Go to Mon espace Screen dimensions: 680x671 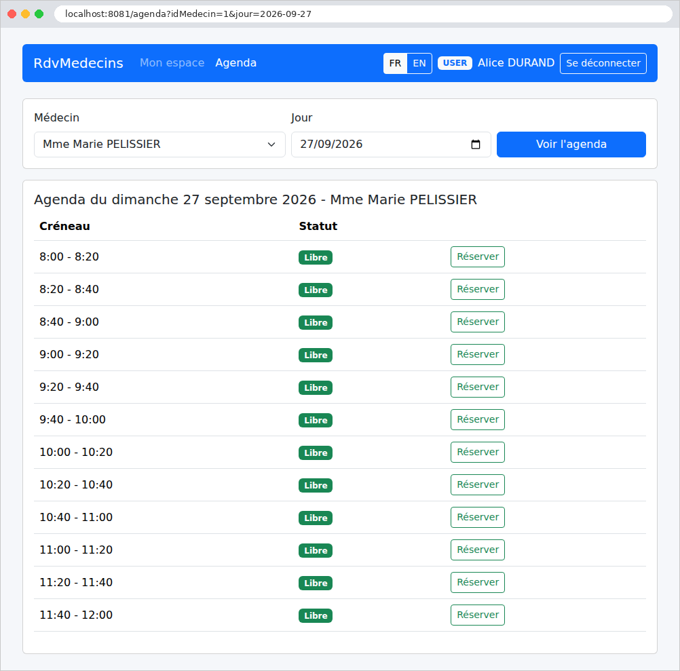172,63
